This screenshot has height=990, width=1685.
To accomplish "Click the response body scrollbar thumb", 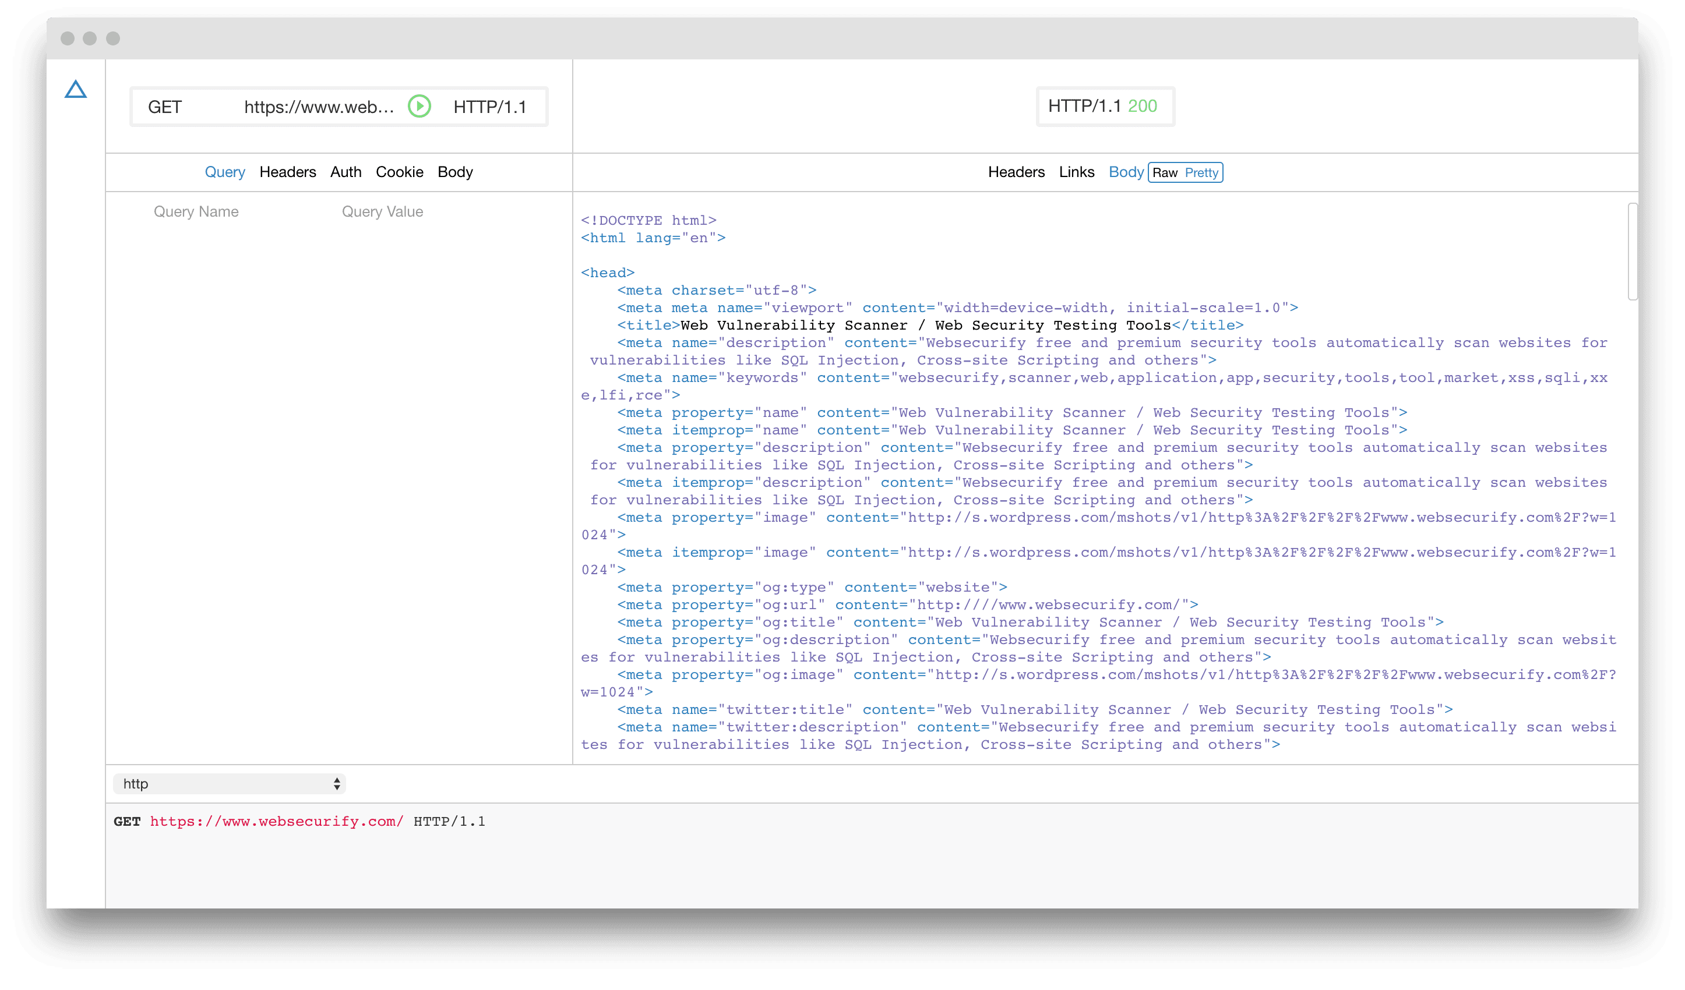I will (x=1632, y=252).
